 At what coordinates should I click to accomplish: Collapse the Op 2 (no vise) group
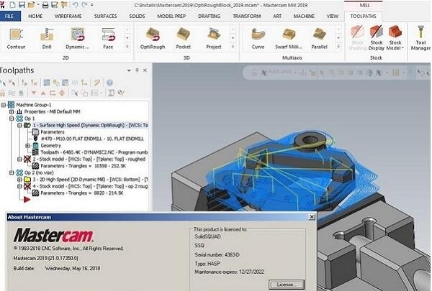[12, 172]
